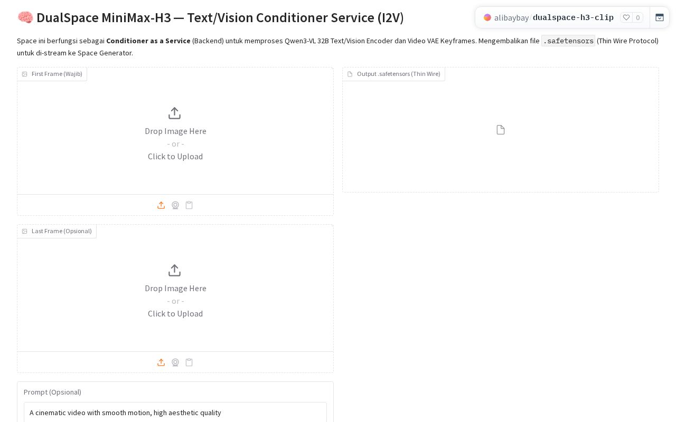Click the First Frame (Wajib) label

(57, 74)
